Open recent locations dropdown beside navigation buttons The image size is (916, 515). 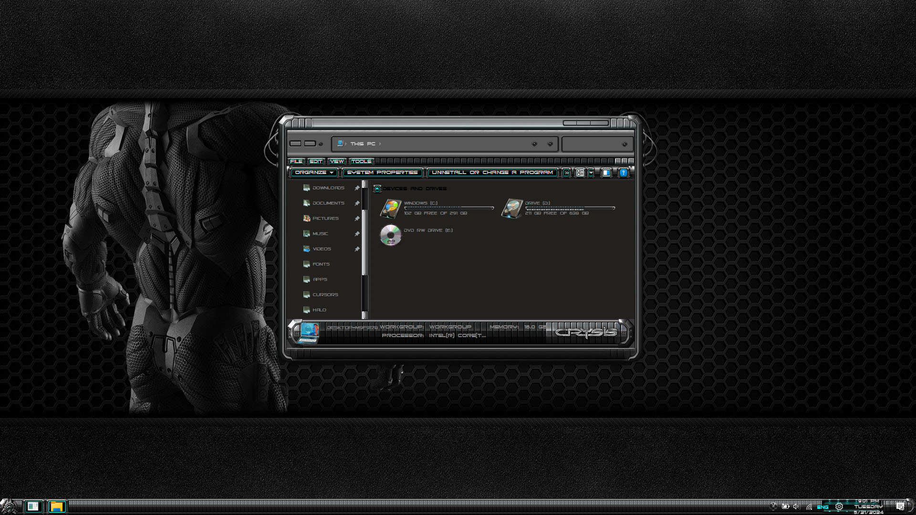pyautogui.click(x=321, y=144)
